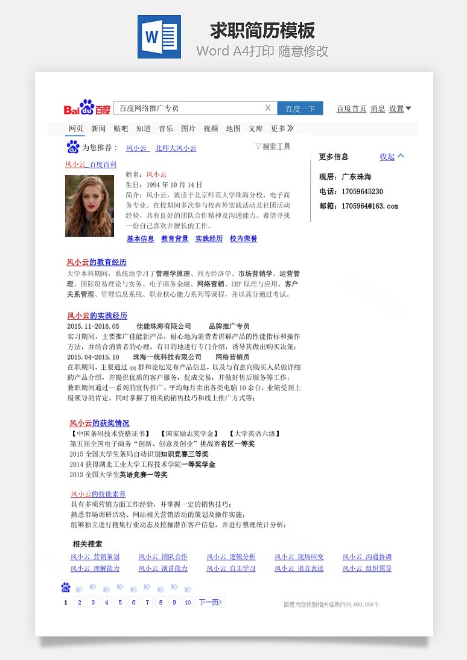This screenshot has width=467, height=660.
Task: Select the 知道 tab
Action: pos(143,129)
